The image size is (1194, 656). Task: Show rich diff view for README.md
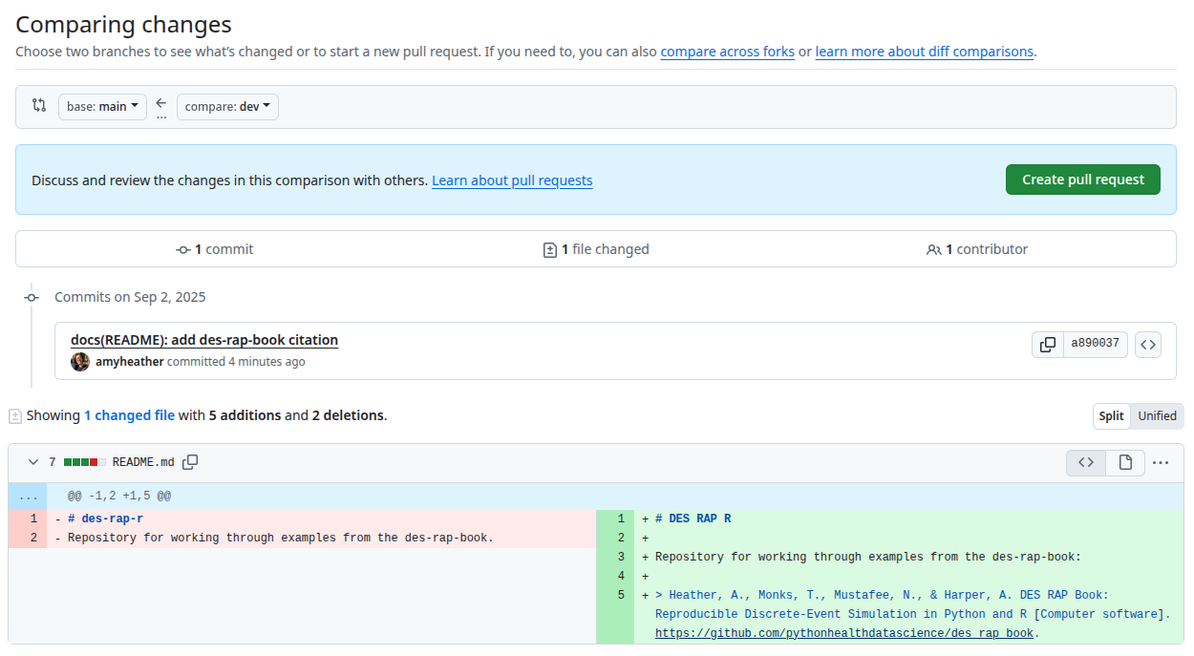point(1125,462)
